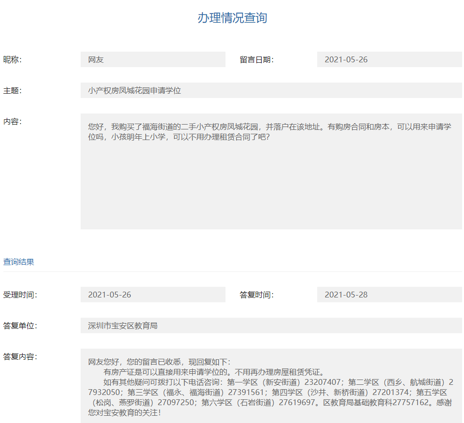The width and height of the screenshot is (464, 423).
Task: Click the phone number 27391561 in reply
Action: [x=246, y=392]
